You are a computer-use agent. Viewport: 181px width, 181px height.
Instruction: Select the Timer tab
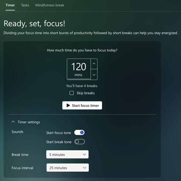point(10,5)
